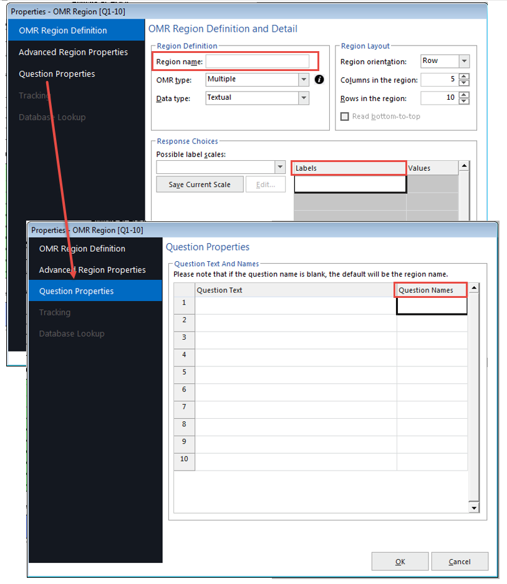The image size is (507, 584).
Task: Click the Question Names column header
Action: tap(432, 290)
